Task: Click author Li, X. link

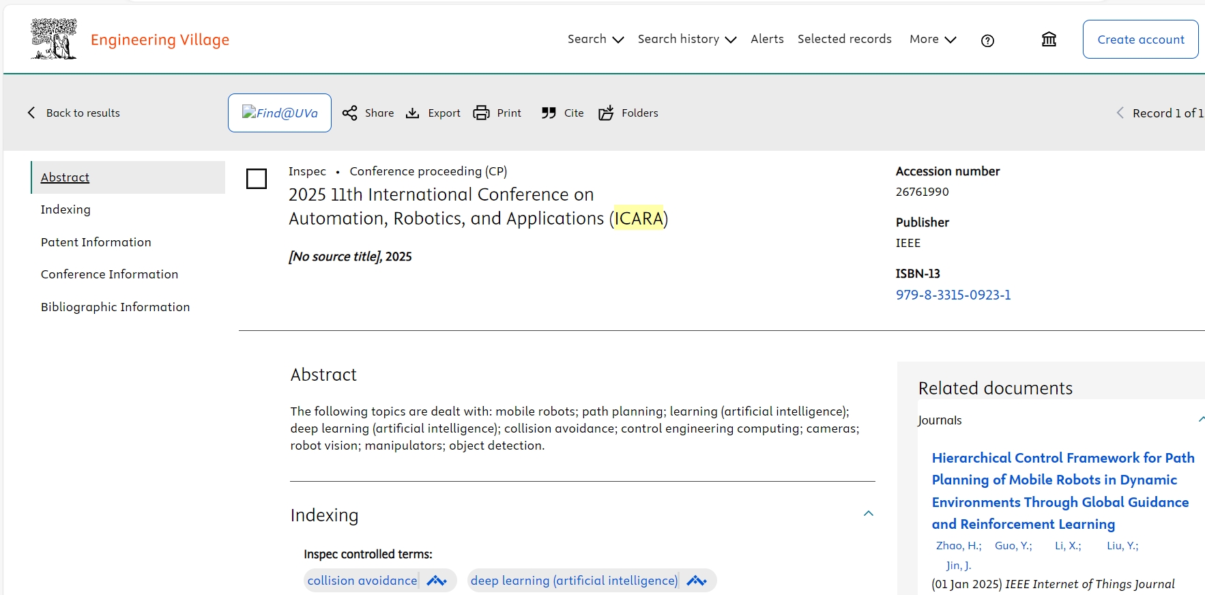Action: click(x=1068, y=546)
